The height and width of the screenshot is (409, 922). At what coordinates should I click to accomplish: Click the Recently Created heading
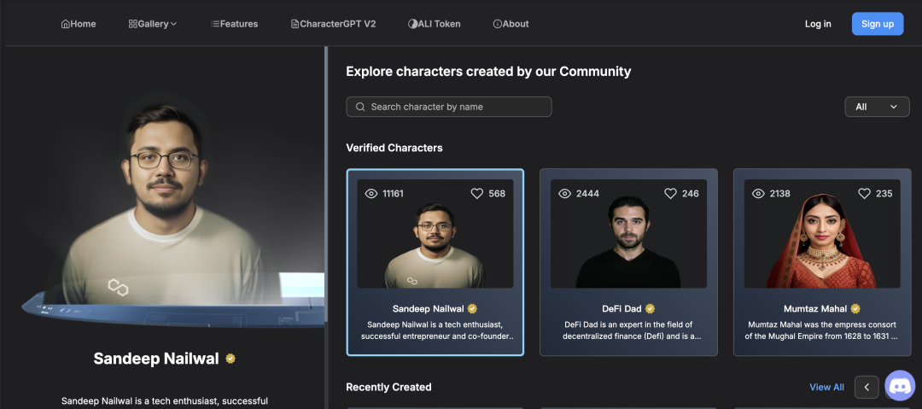[x=388, y=387]
